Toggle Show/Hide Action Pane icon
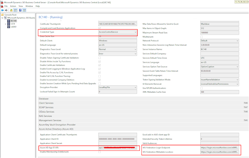Screen dimensions: 249x158 coord(24,10)
